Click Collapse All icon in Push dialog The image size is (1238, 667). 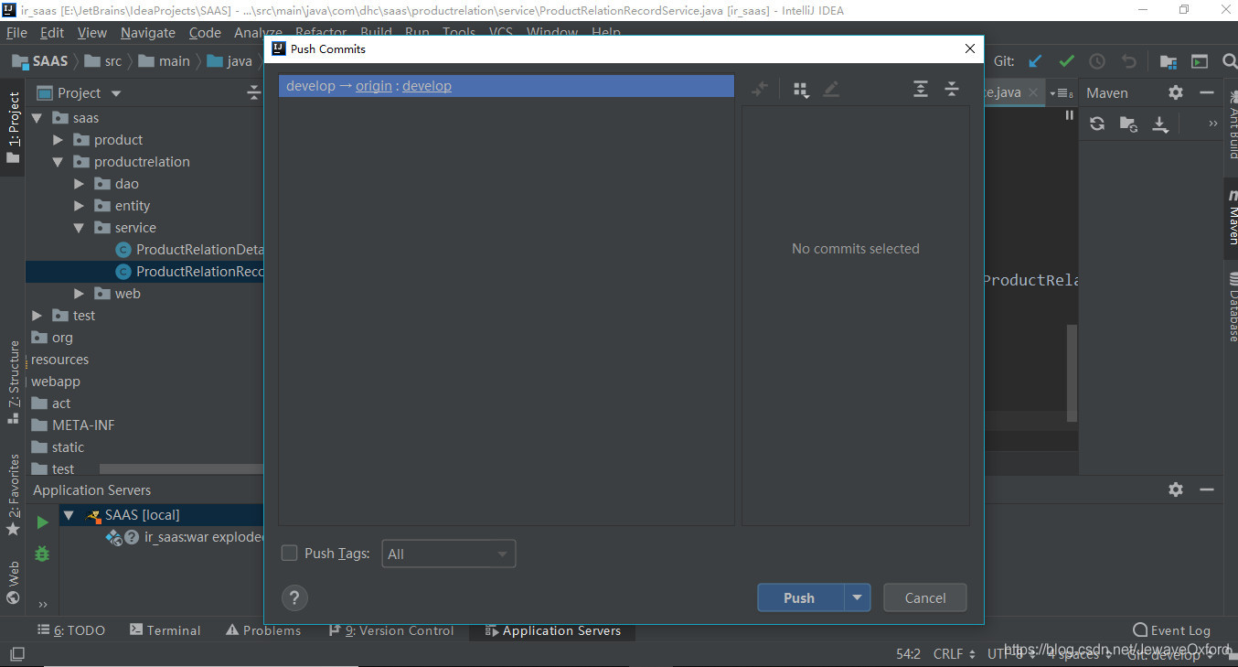952,89
